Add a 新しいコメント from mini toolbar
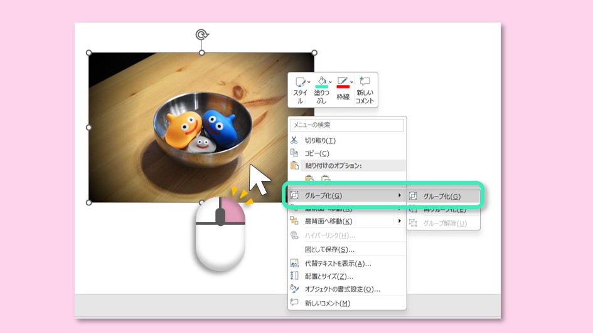593x333 pixels. point(365,91)
